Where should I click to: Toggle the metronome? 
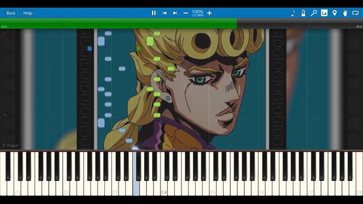point(303,13)
